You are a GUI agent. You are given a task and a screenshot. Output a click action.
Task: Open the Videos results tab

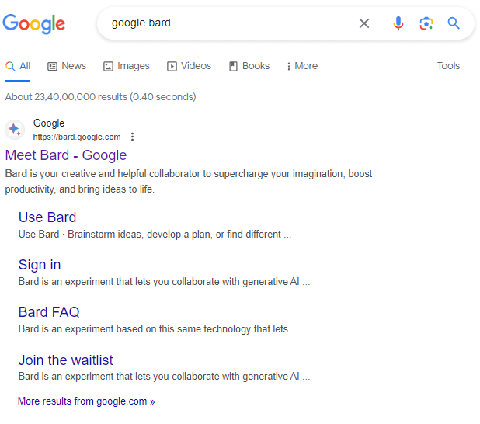pos(190,66)
